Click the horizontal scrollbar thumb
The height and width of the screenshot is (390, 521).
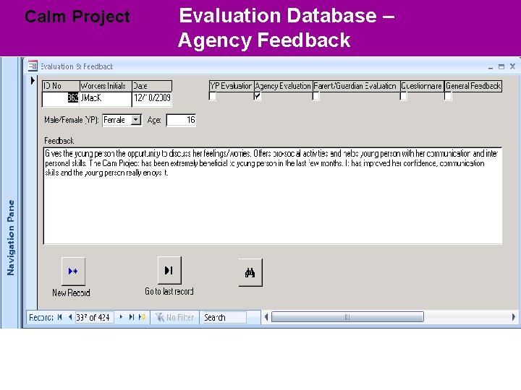347,317
